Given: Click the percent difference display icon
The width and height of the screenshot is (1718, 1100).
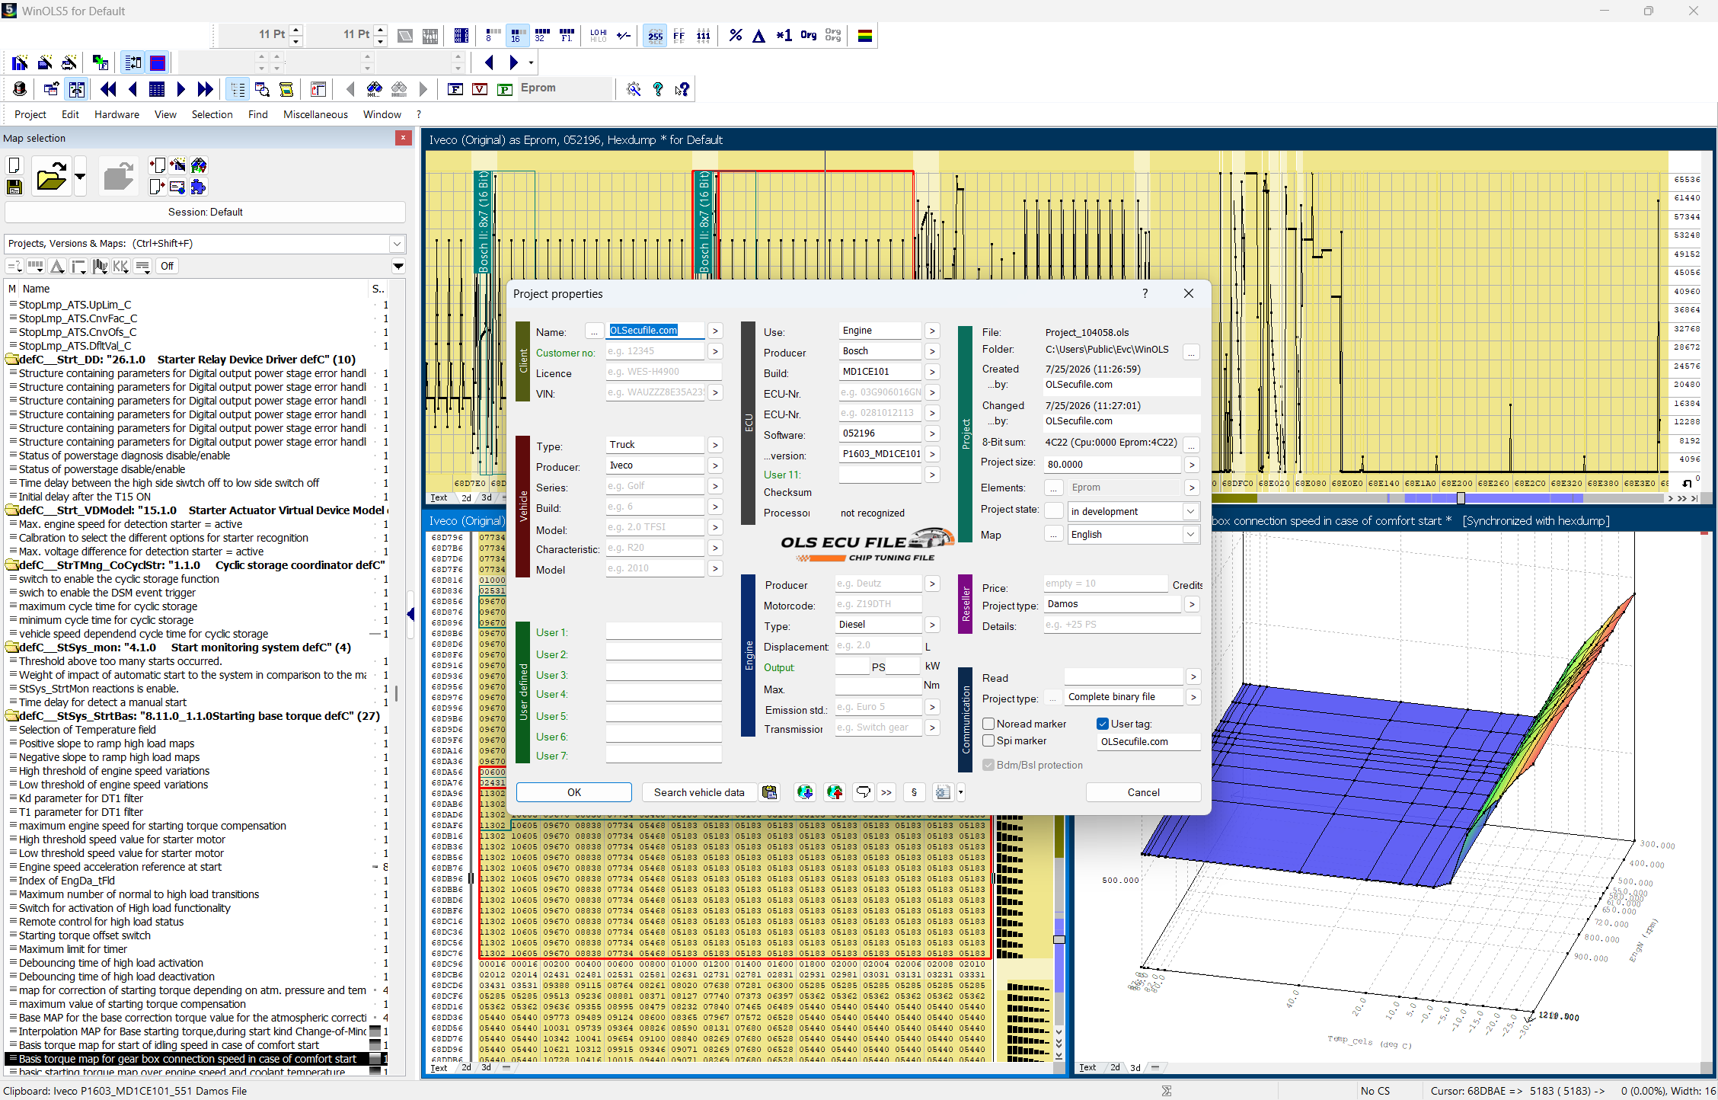Looking at the screenshot, I should coord(736,35).
